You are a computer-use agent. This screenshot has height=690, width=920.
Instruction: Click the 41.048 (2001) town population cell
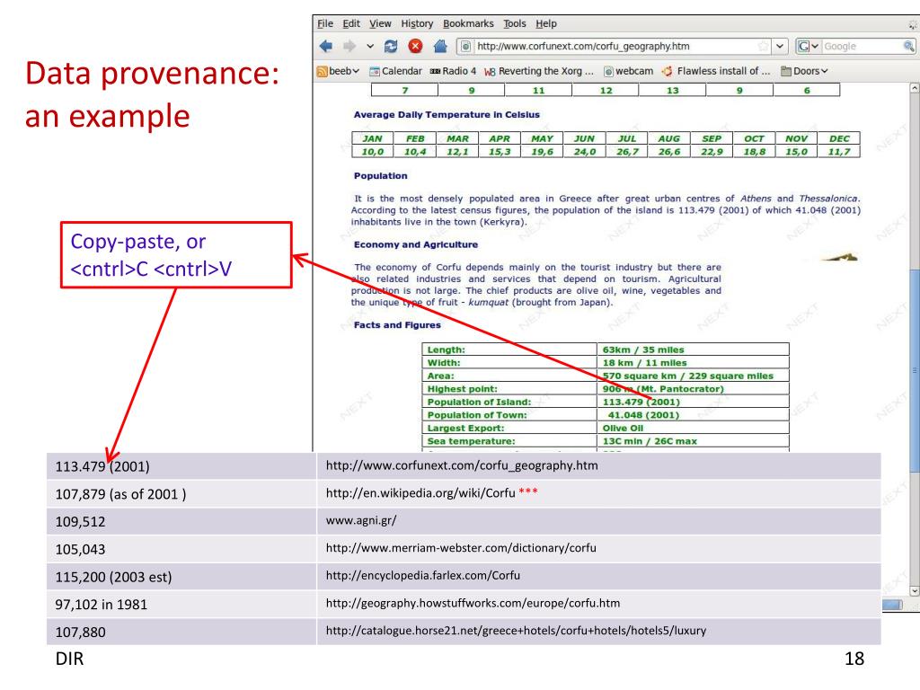(693, 415)
